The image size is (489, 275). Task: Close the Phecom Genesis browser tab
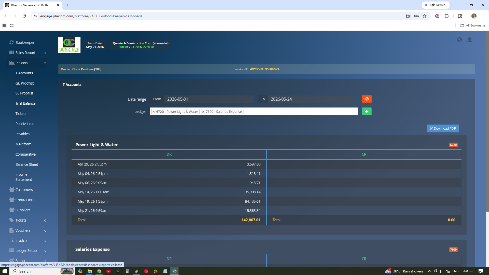click(58, 5)
